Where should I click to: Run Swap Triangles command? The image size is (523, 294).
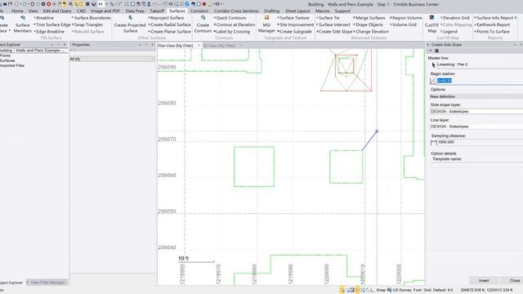(87, 24)
